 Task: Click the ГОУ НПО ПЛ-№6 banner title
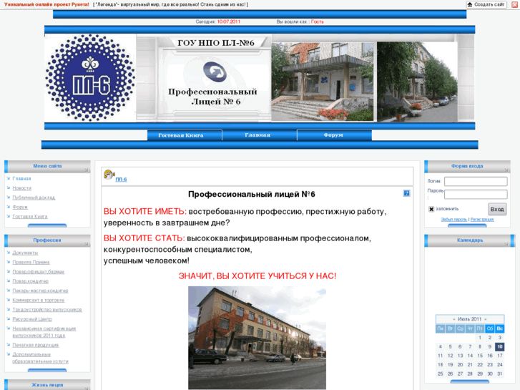(x=216, y=43)
